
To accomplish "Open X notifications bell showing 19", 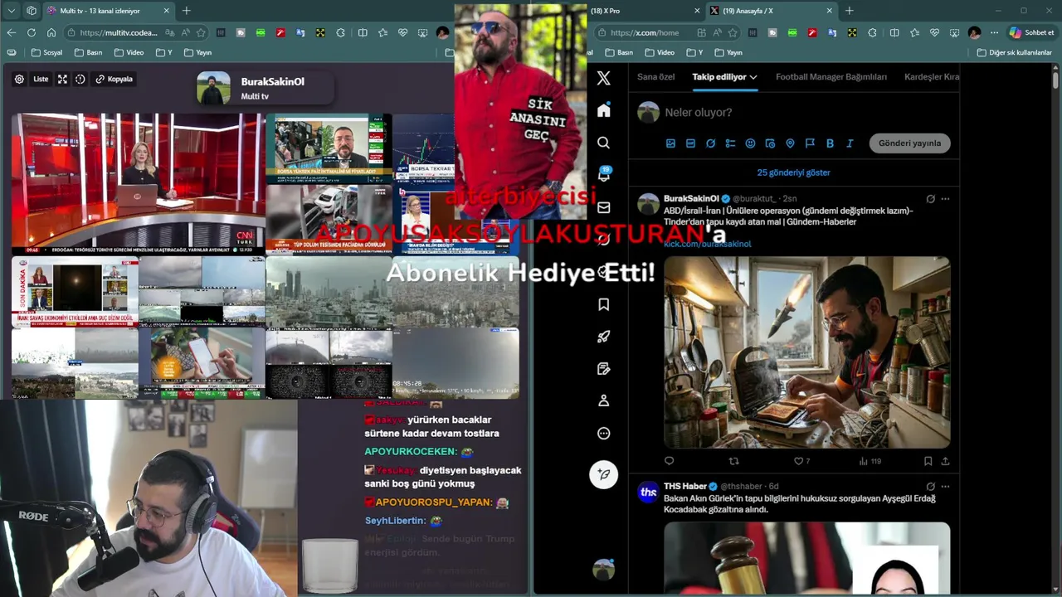I will tap(603, 175).
